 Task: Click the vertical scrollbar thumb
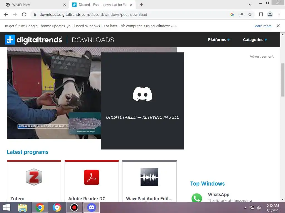pos(282,80)
